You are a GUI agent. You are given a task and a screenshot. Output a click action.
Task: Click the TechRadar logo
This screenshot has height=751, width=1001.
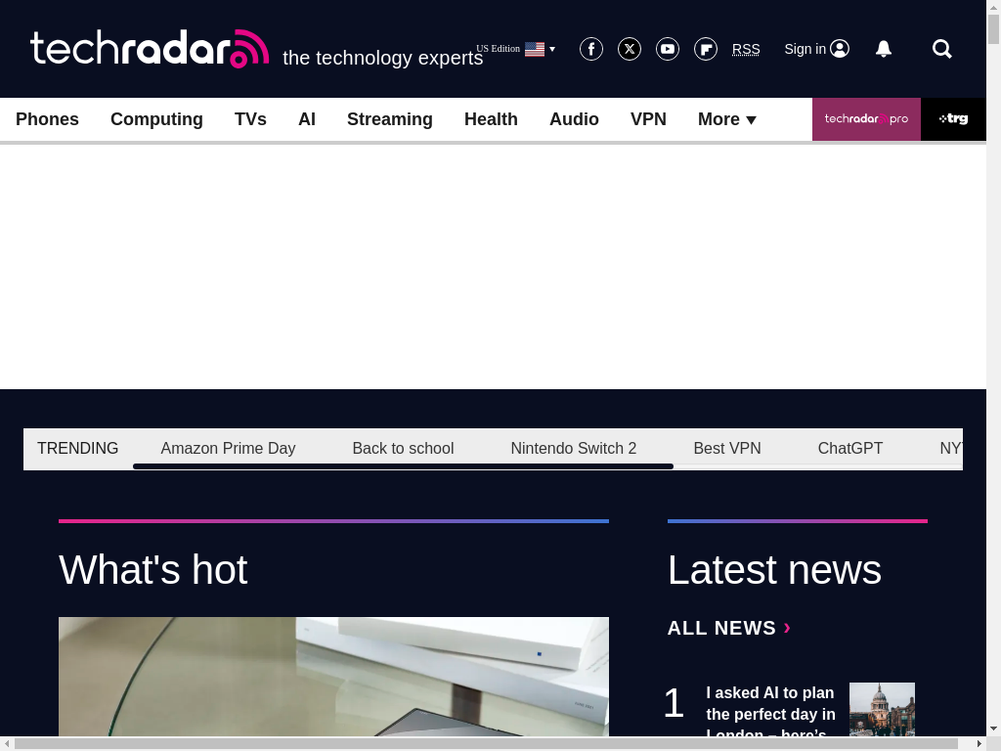(150, 49)
